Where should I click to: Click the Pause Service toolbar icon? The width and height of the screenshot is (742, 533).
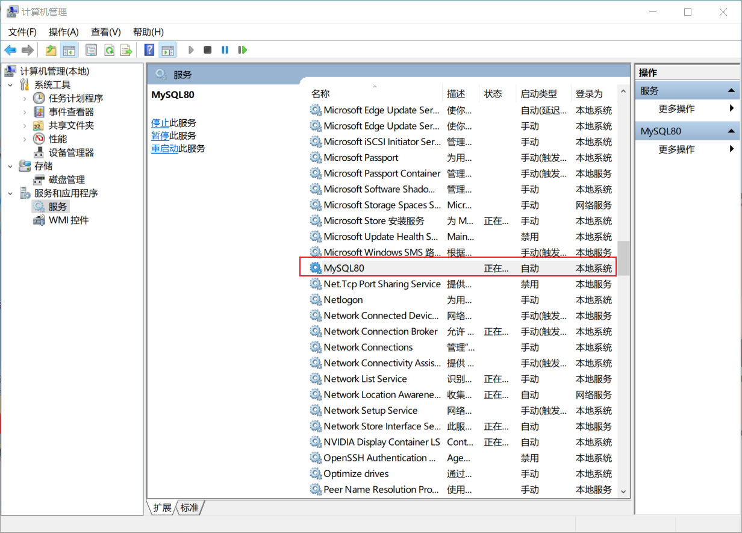pos(225,50)
